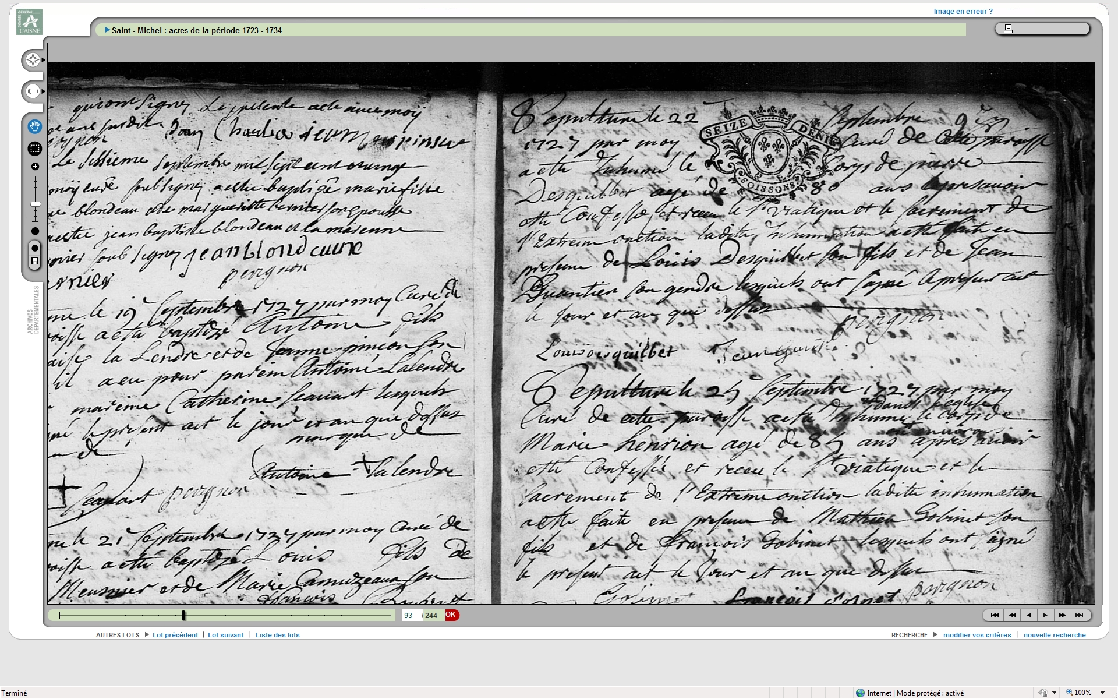Viewport: 1118px width, 699px height.
Task: Click the Saint-Michel title disclosure arrow
Action: pyautogui.click(x=107, y=30)
